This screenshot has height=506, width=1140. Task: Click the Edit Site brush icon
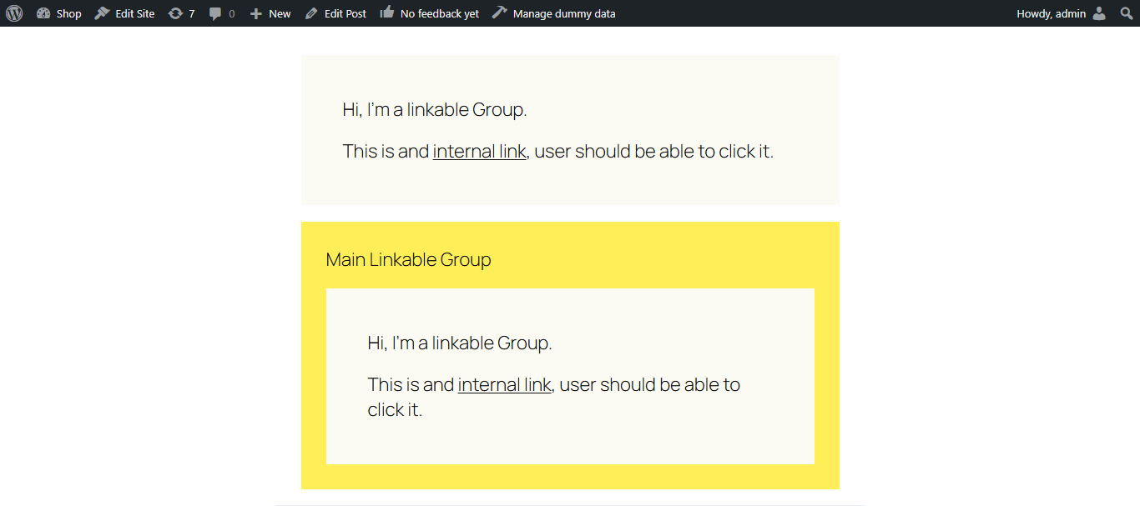(102, 13)
